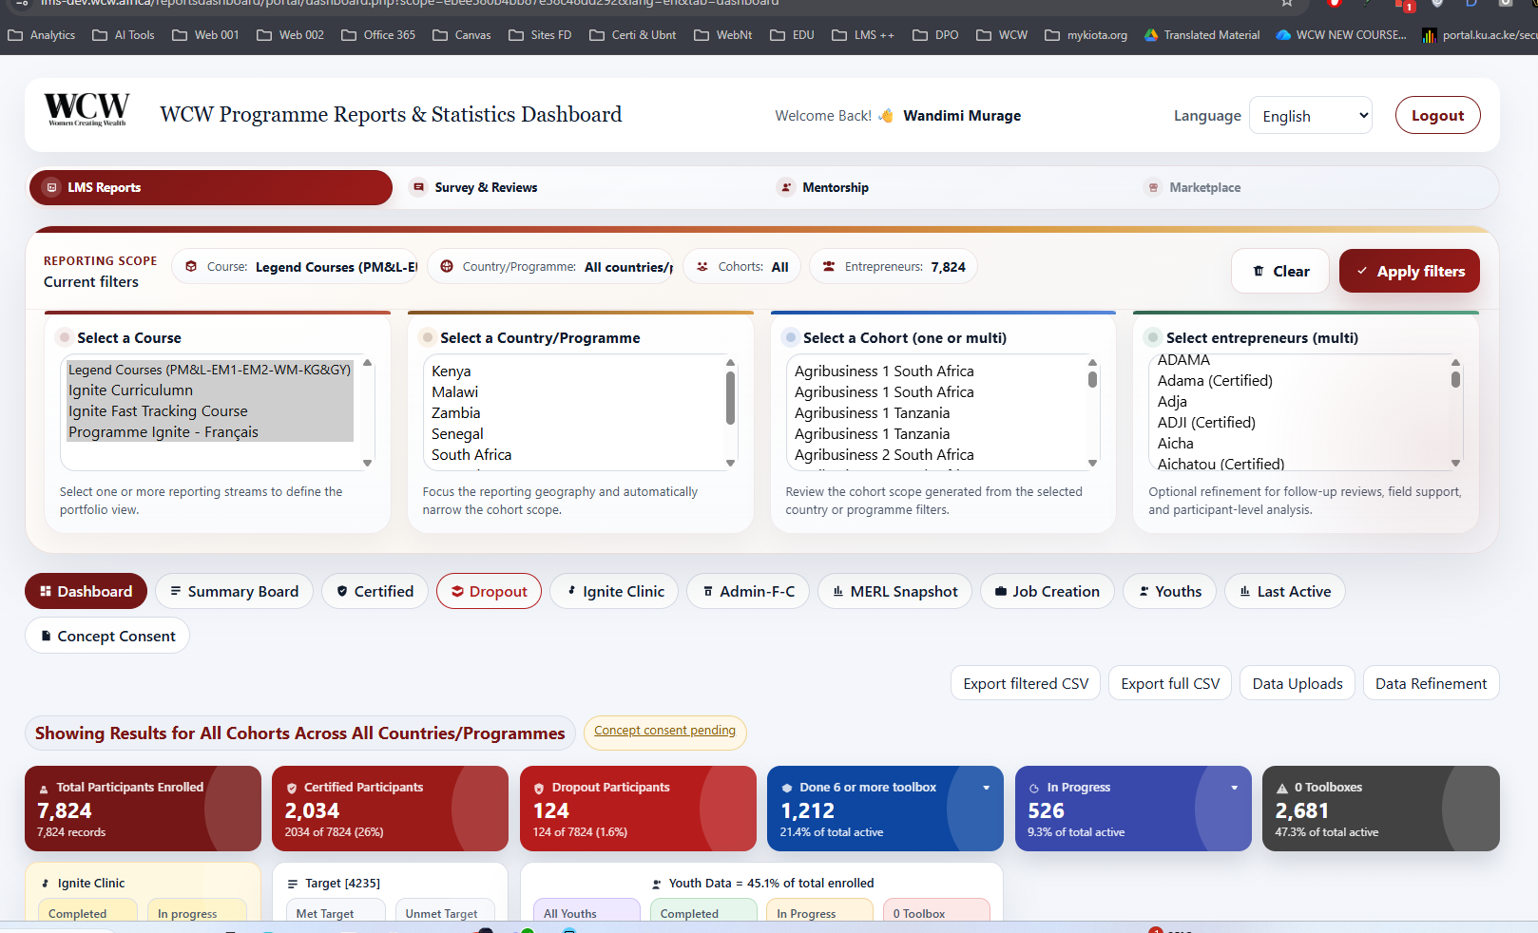Screen dimensions: 1538x933
Task: Click the WCW logo in the header
Action: pyautogui.click(x=87, y=110)
